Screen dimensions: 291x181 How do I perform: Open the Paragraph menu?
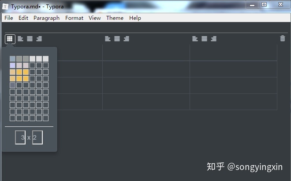(x=47, y=18)
